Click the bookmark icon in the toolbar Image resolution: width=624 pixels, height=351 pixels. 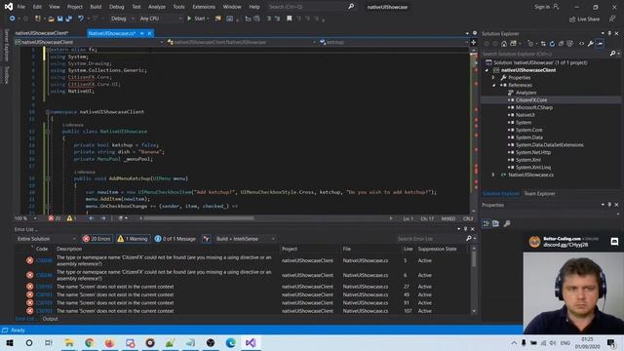(x=290, y=19)
